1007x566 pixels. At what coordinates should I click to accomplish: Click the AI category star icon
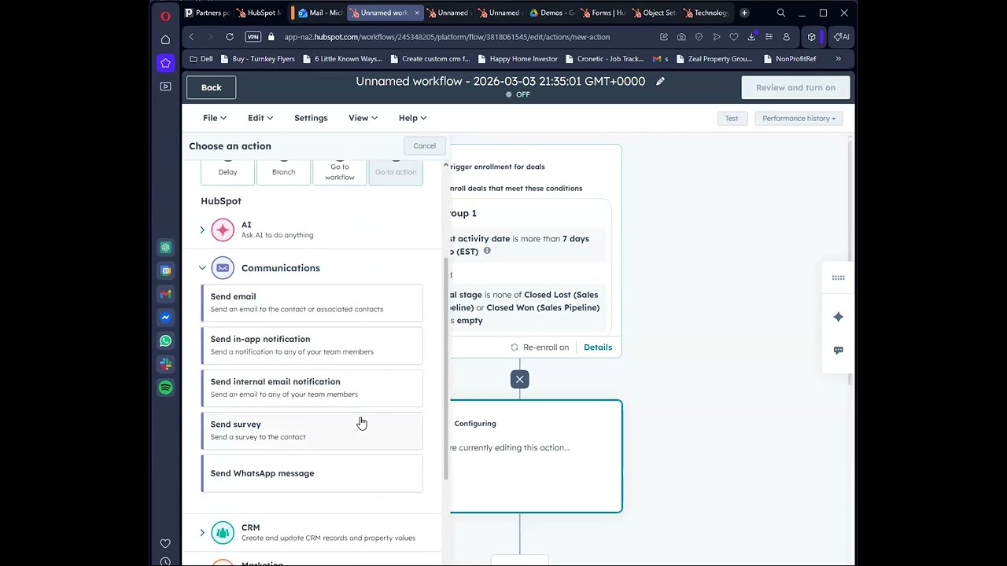pyautogui.click(x=223, y=230)
